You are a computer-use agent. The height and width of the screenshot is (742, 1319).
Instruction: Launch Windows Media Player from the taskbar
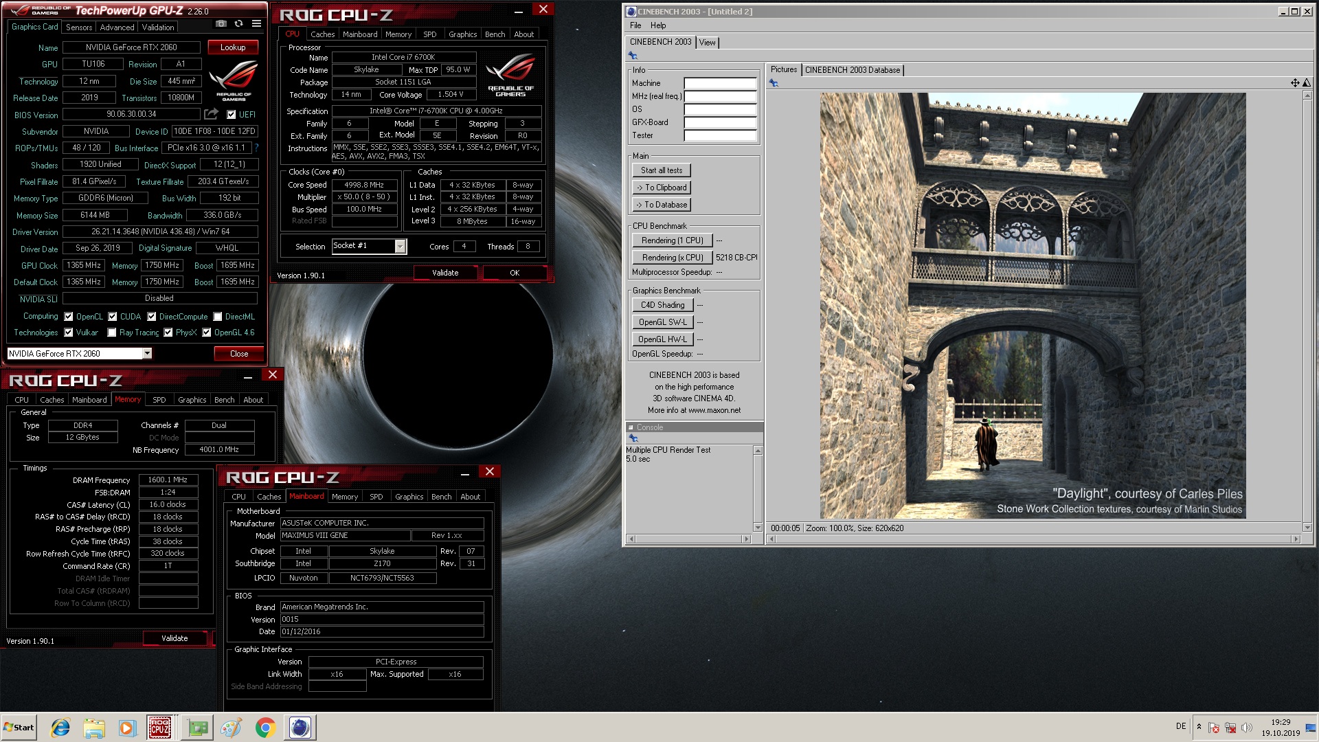click(127, 728)
